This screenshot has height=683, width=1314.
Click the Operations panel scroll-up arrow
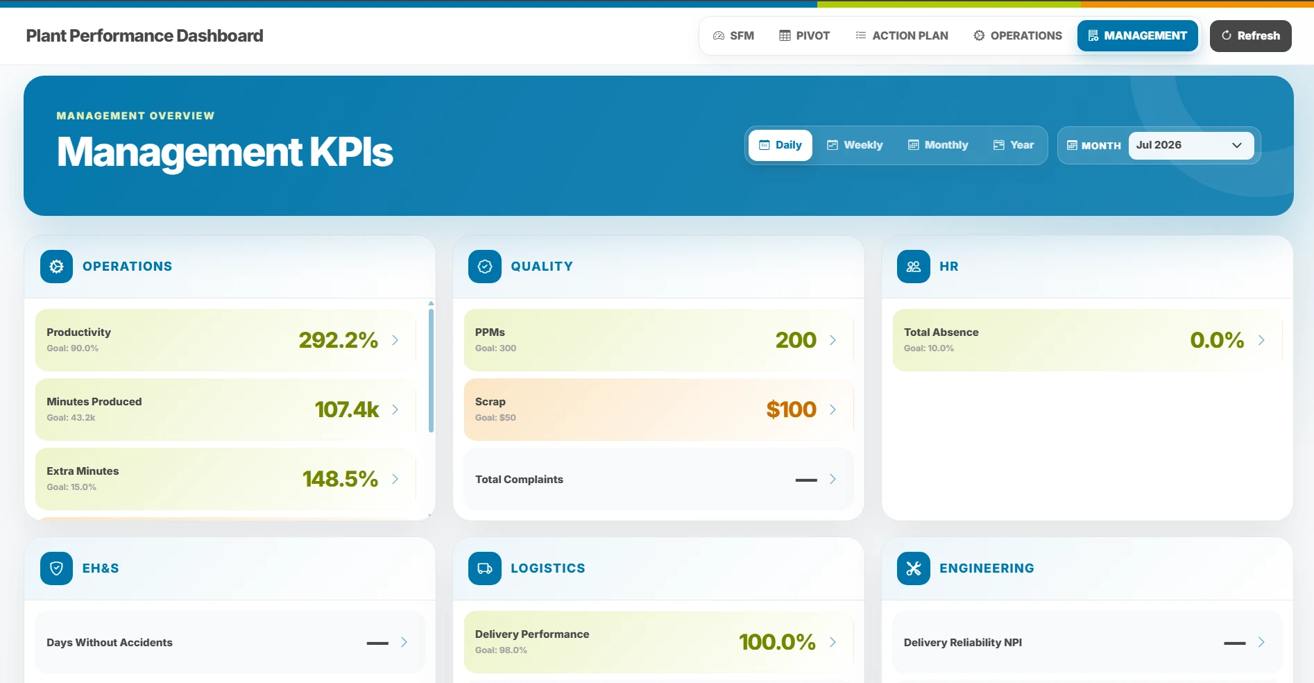coord(431,303)
